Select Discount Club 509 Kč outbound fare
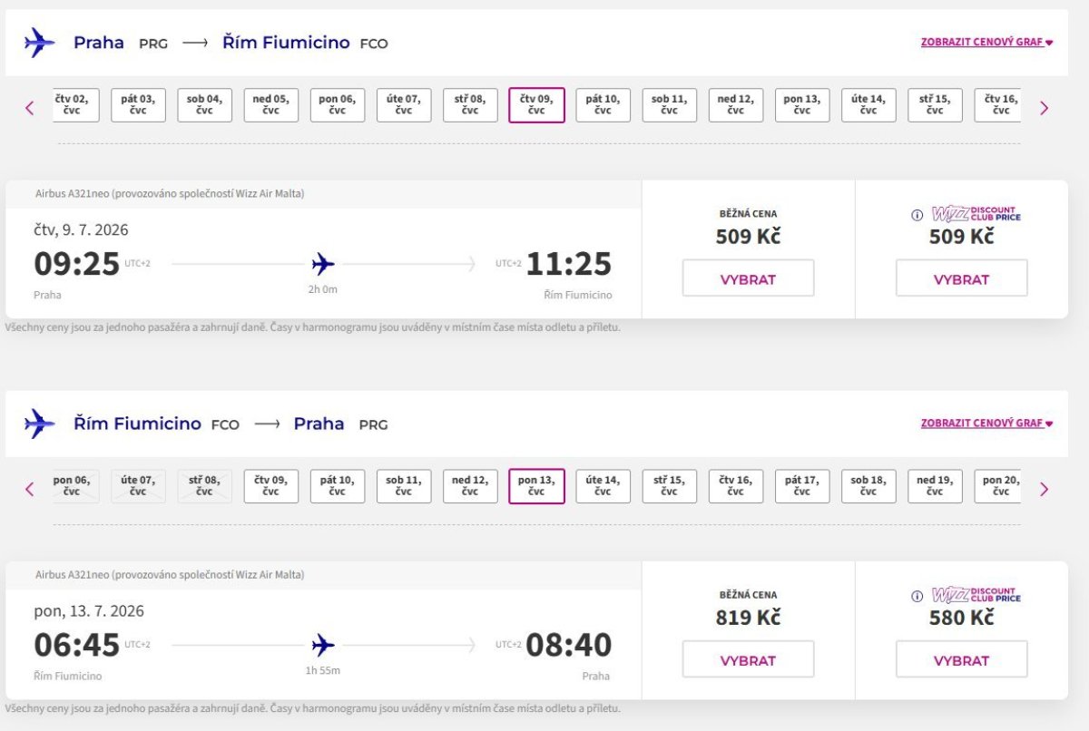 click(961, 278)
